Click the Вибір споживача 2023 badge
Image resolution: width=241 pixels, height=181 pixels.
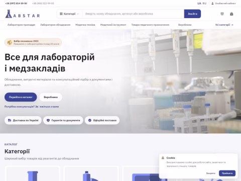click(33, 42)
